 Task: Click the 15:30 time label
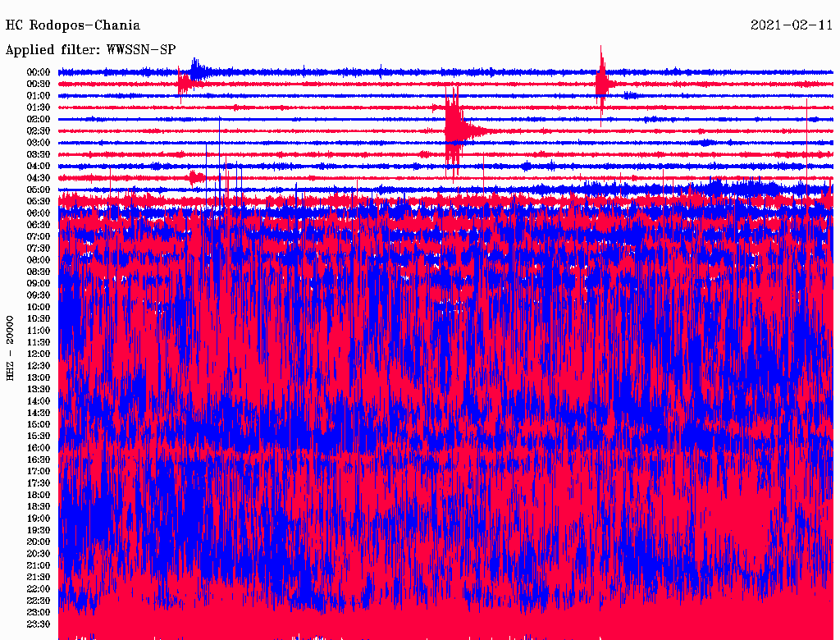(39, 437)
